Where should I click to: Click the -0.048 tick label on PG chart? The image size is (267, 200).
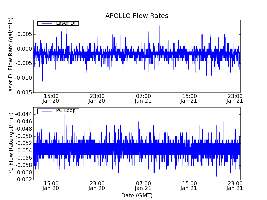point(23,129)
